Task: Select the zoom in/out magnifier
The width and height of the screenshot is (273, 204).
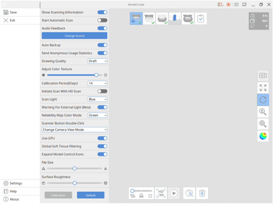Action: (263, 112)
